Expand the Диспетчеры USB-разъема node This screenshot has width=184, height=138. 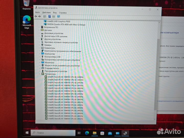pos(39,36)
